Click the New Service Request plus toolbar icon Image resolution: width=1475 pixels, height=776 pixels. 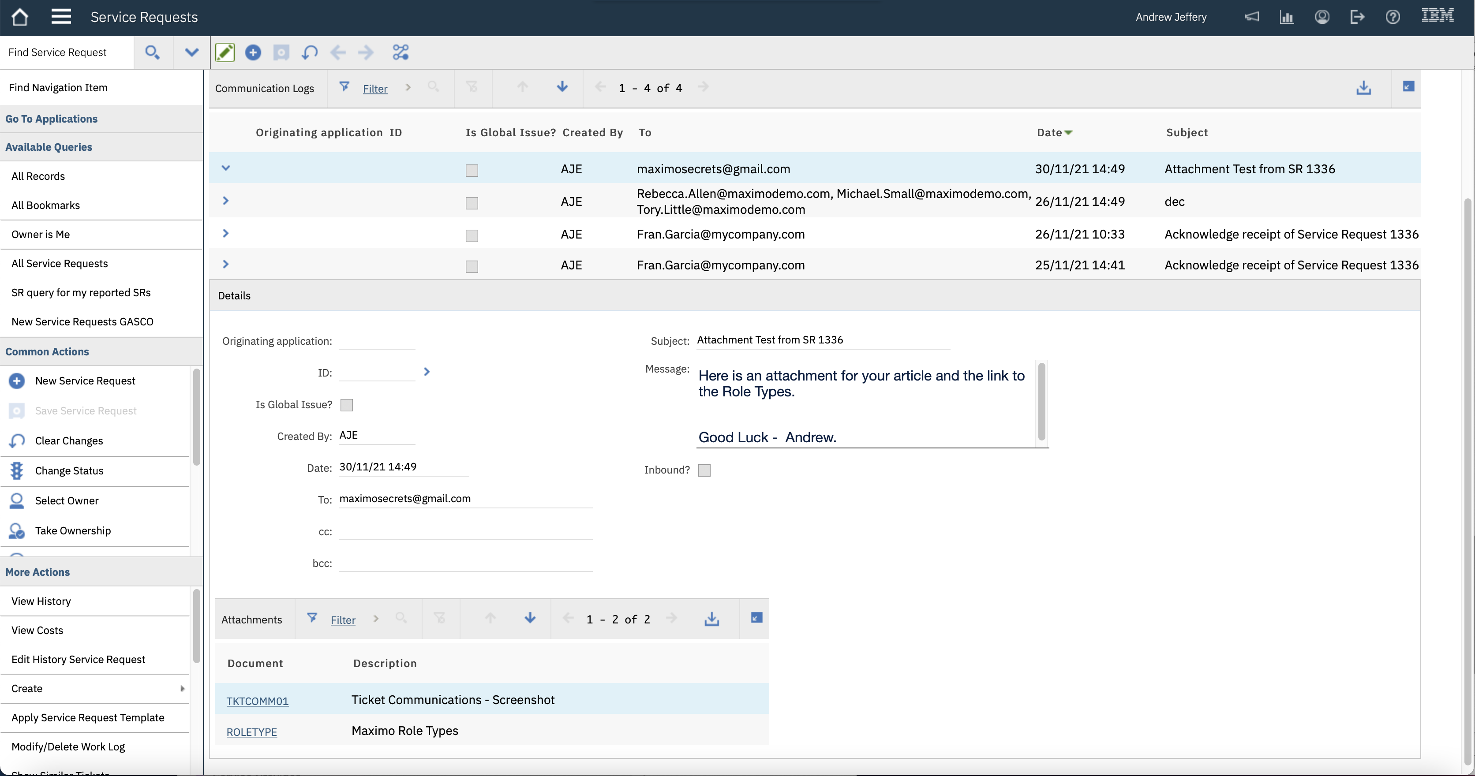pos(252,52)
